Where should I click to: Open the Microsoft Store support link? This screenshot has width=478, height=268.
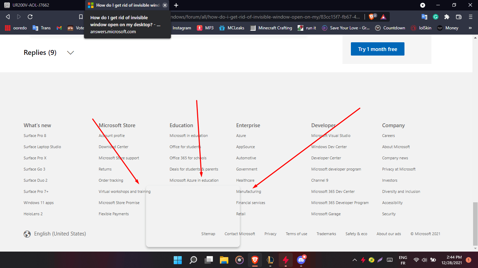tap(119, 158)
